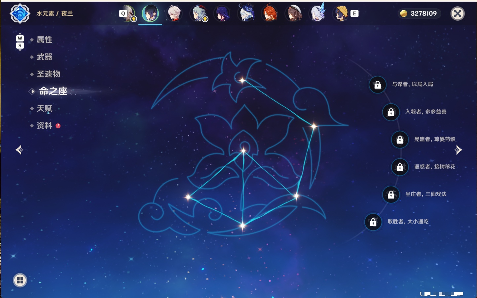Open the 武器 weapon section
The height and width of the screenshot is (298, 477).
(x=44, y=57)
